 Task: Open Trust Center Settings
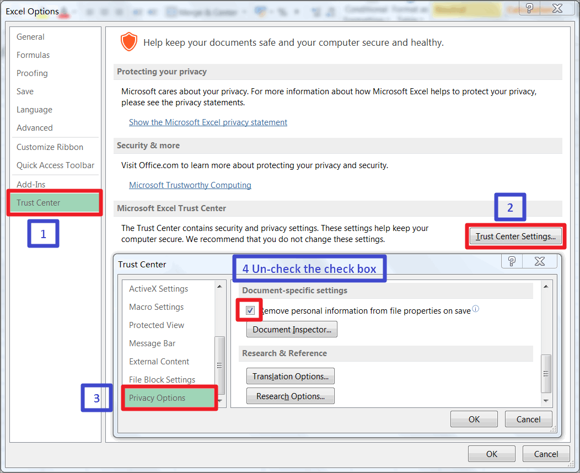coord(514,236)
